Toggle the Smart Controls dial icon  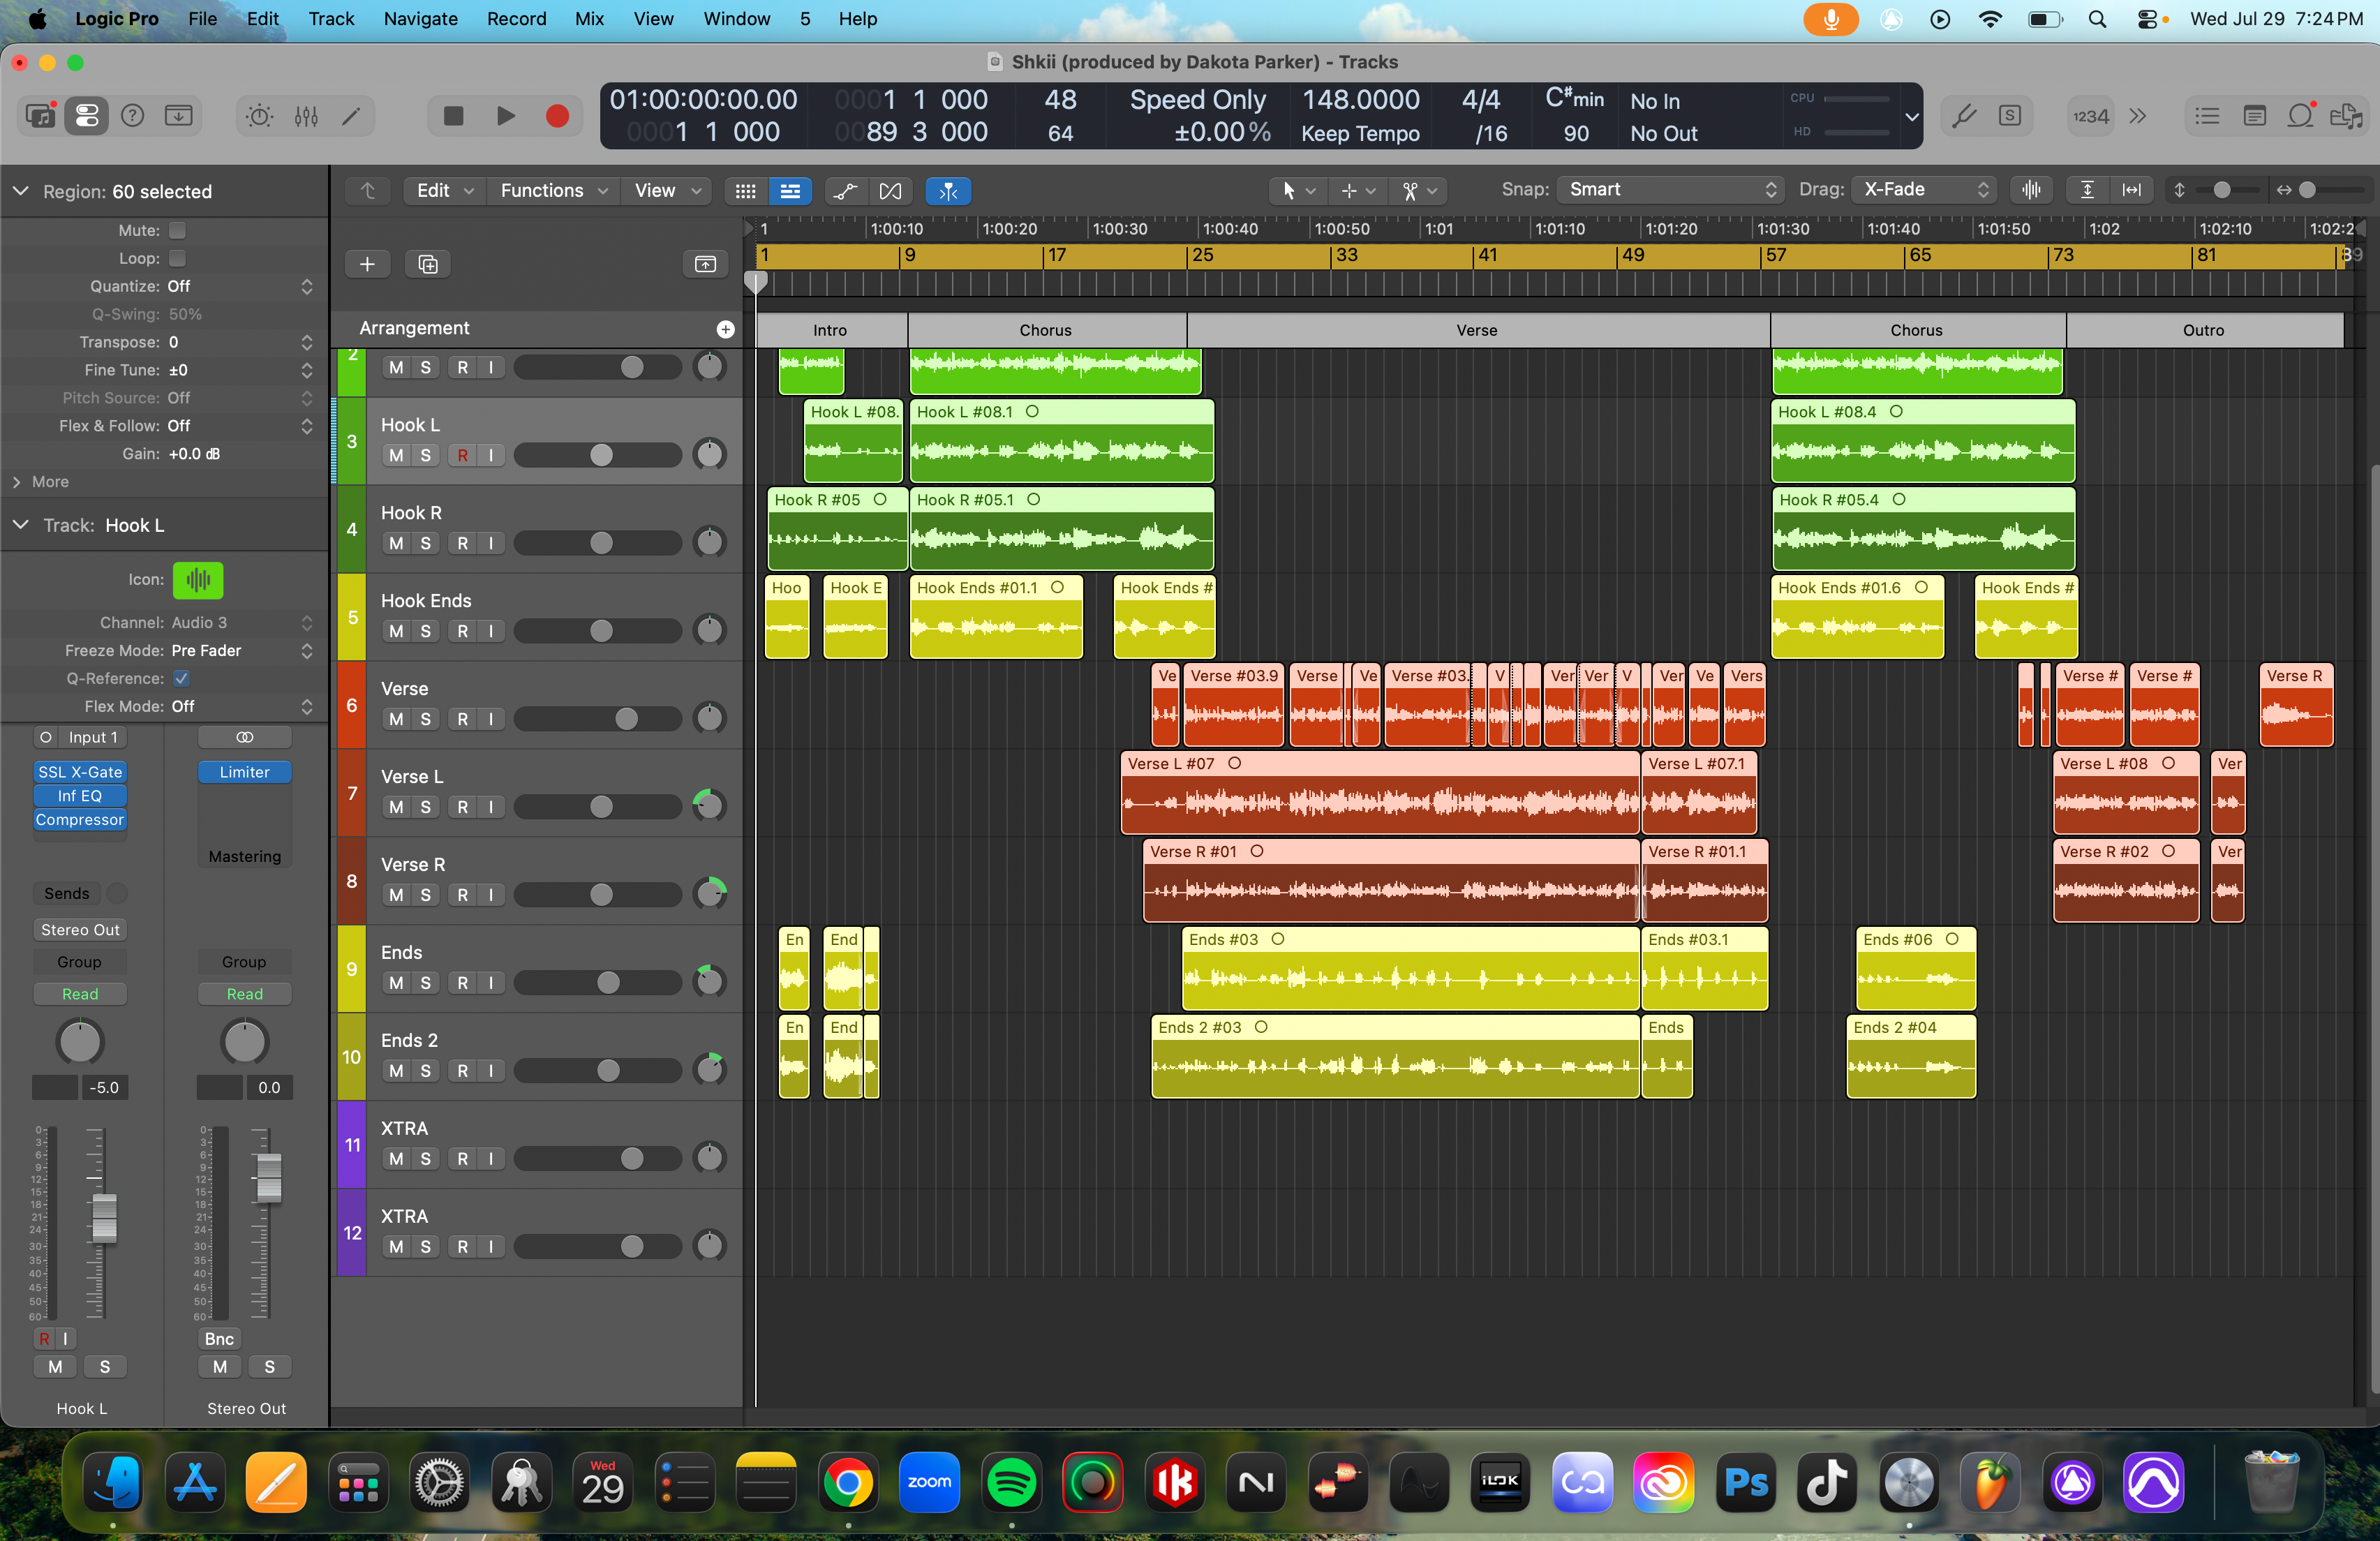coord(259,116)
